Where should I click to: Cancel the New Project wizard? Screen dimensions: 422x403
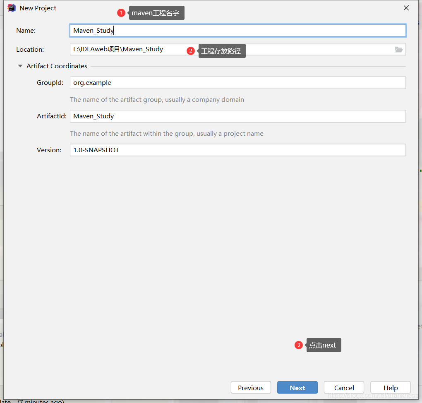344,387
